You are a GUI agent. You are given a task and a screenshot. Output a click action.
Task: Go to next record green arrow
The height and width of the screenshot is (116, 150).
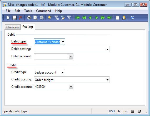(x=97, y=18)
